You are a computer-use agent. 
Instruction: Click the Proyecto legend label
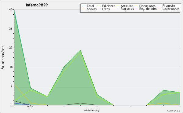(169, 6)
